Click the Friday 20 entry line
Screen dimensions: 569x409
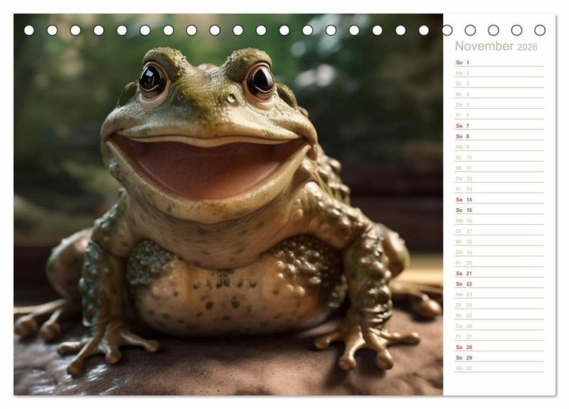(x=498, y=263)
